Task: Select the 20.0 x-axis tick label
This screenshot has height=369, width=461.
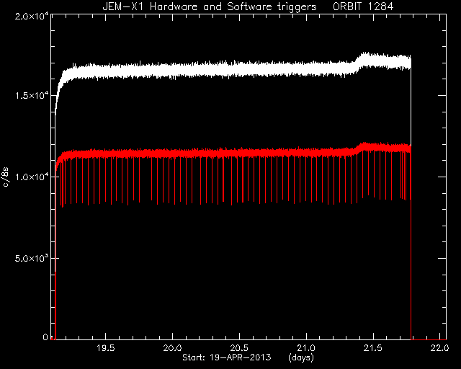Action: 172,348
